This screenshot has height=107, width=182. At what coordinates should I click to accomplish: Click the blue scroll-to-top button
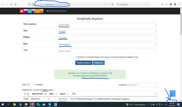point(172,94)
